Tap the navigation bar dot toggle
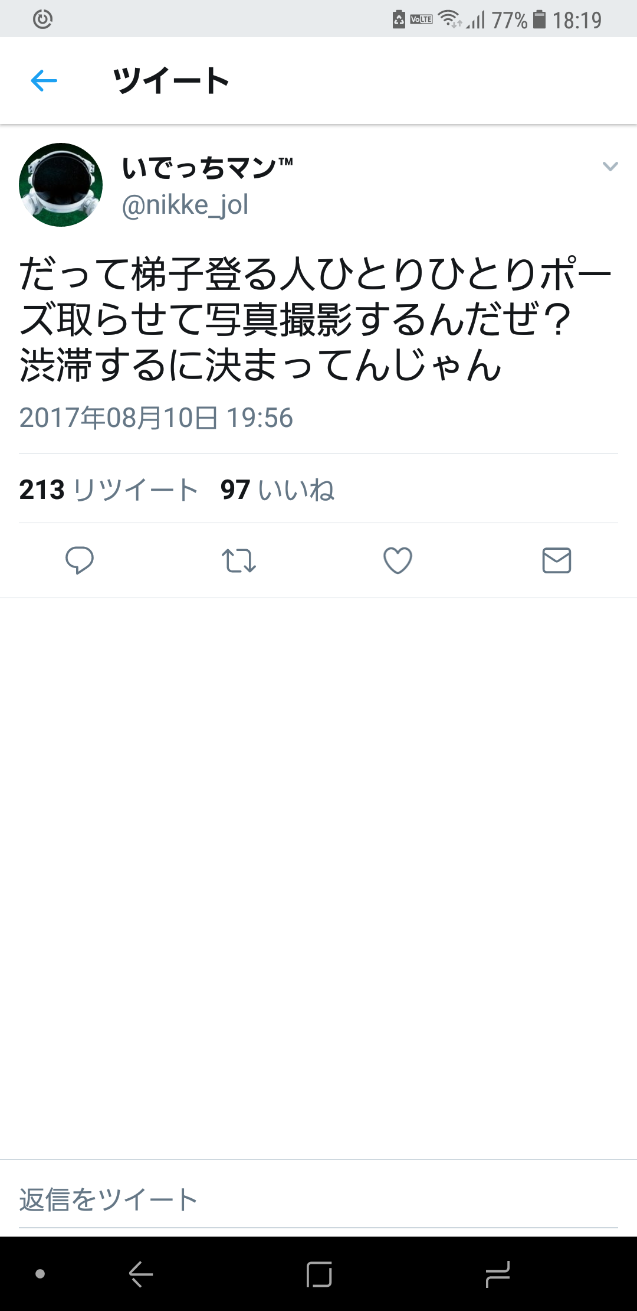 (x=40, y=1274)
